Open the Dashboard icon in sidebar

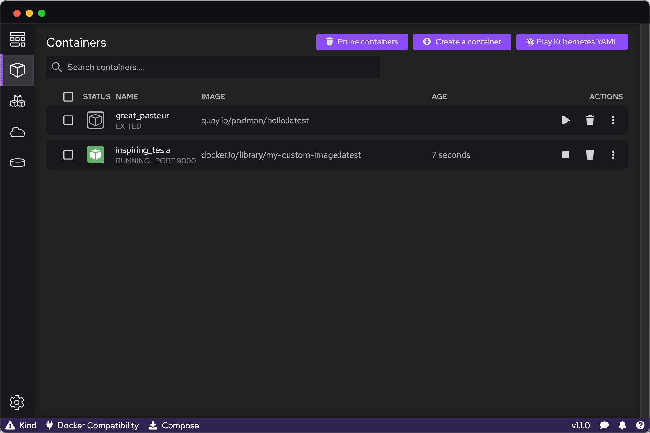[18, 39]
